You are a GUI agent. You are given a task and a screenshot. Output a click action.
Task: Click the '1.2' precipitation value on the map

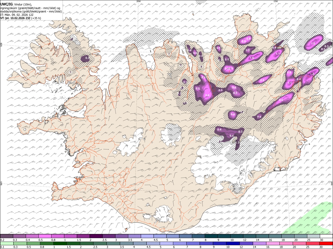(278, 54)
